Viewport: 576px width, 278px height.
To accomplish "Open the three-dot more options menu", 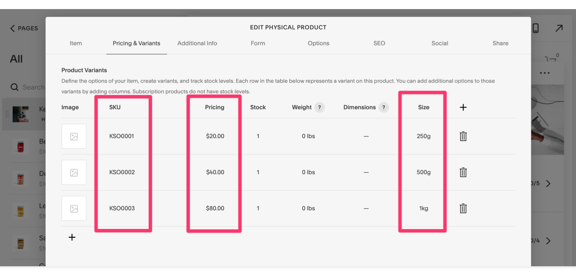I will click(x=545, y=73).
